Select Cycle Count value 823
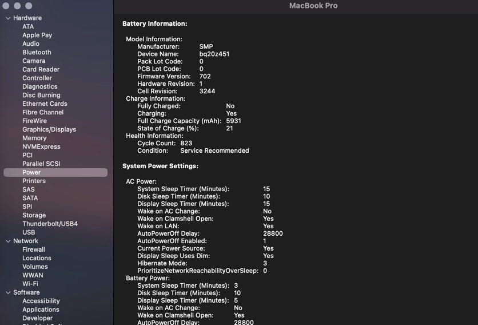This screenshot has height=325, width=478. [186, 143]
